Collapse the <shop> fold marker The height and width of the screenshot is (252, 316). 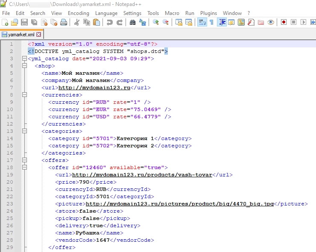tap(25, 66)
